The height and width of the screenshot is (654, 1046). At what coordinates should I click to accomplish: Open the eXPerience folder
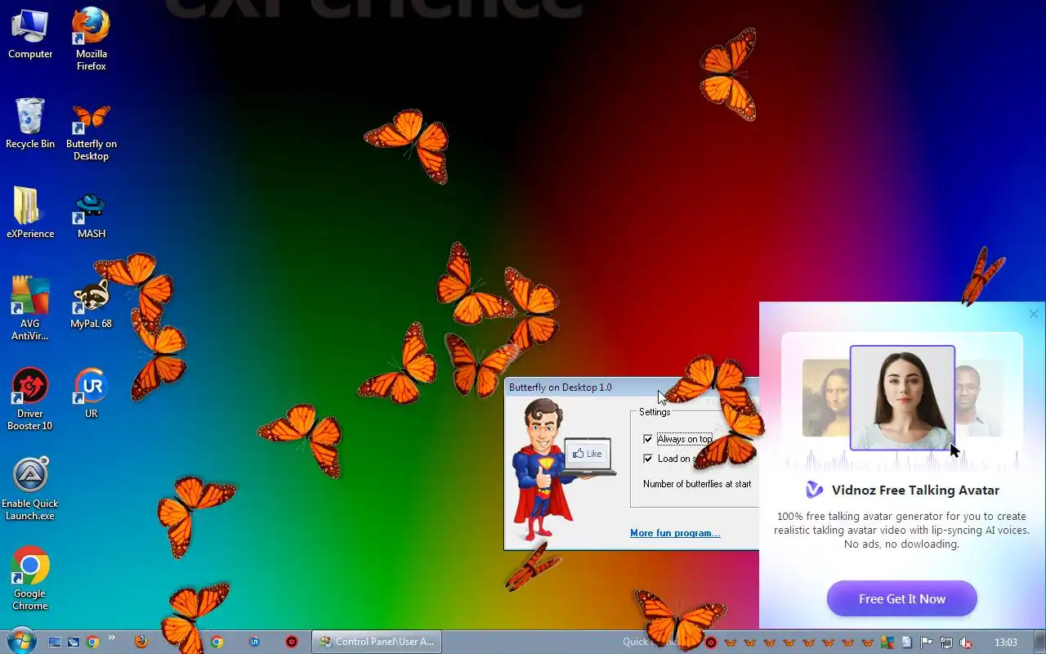[30, 214]
